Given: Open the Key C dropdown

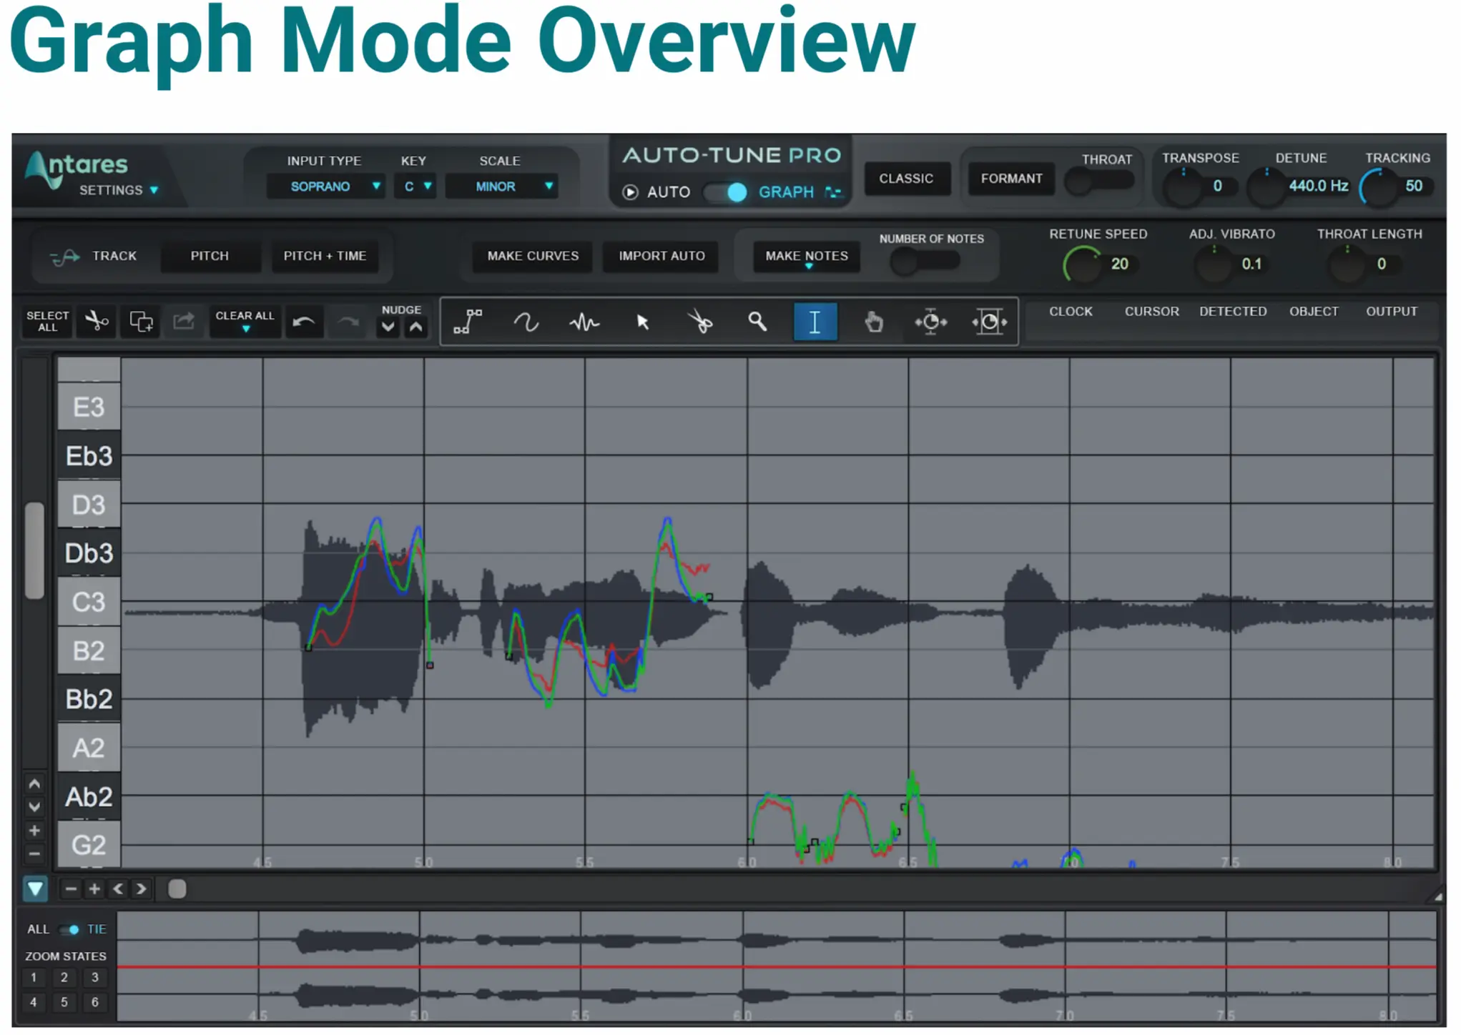Looking at the screenshot, I should coord(415,187).
